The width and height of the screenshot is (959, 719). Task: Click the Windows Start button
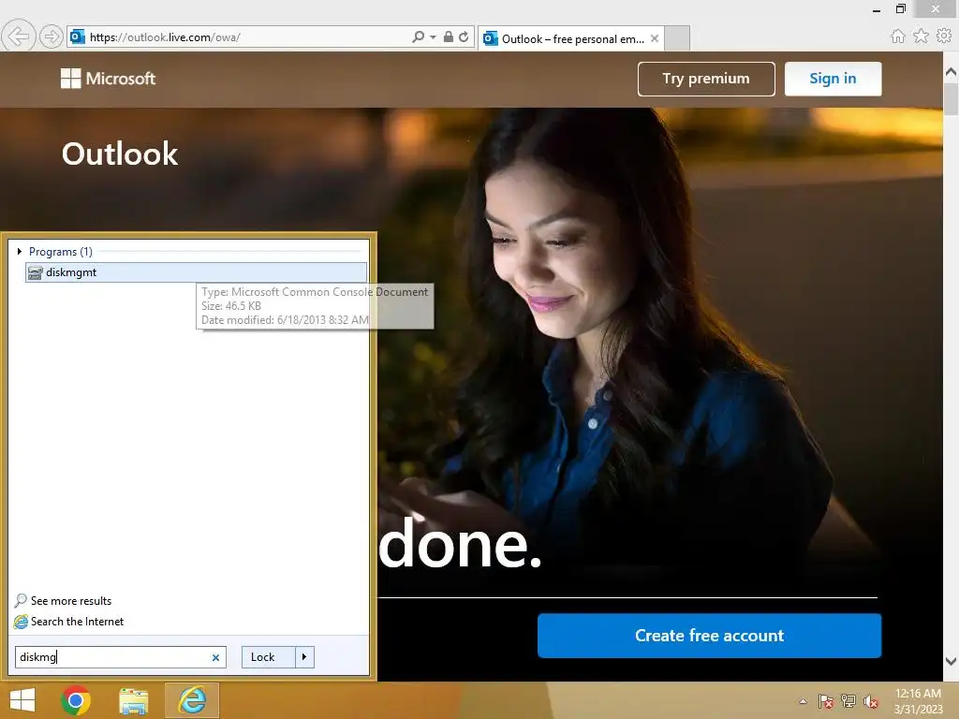click(x=22, y=700)
